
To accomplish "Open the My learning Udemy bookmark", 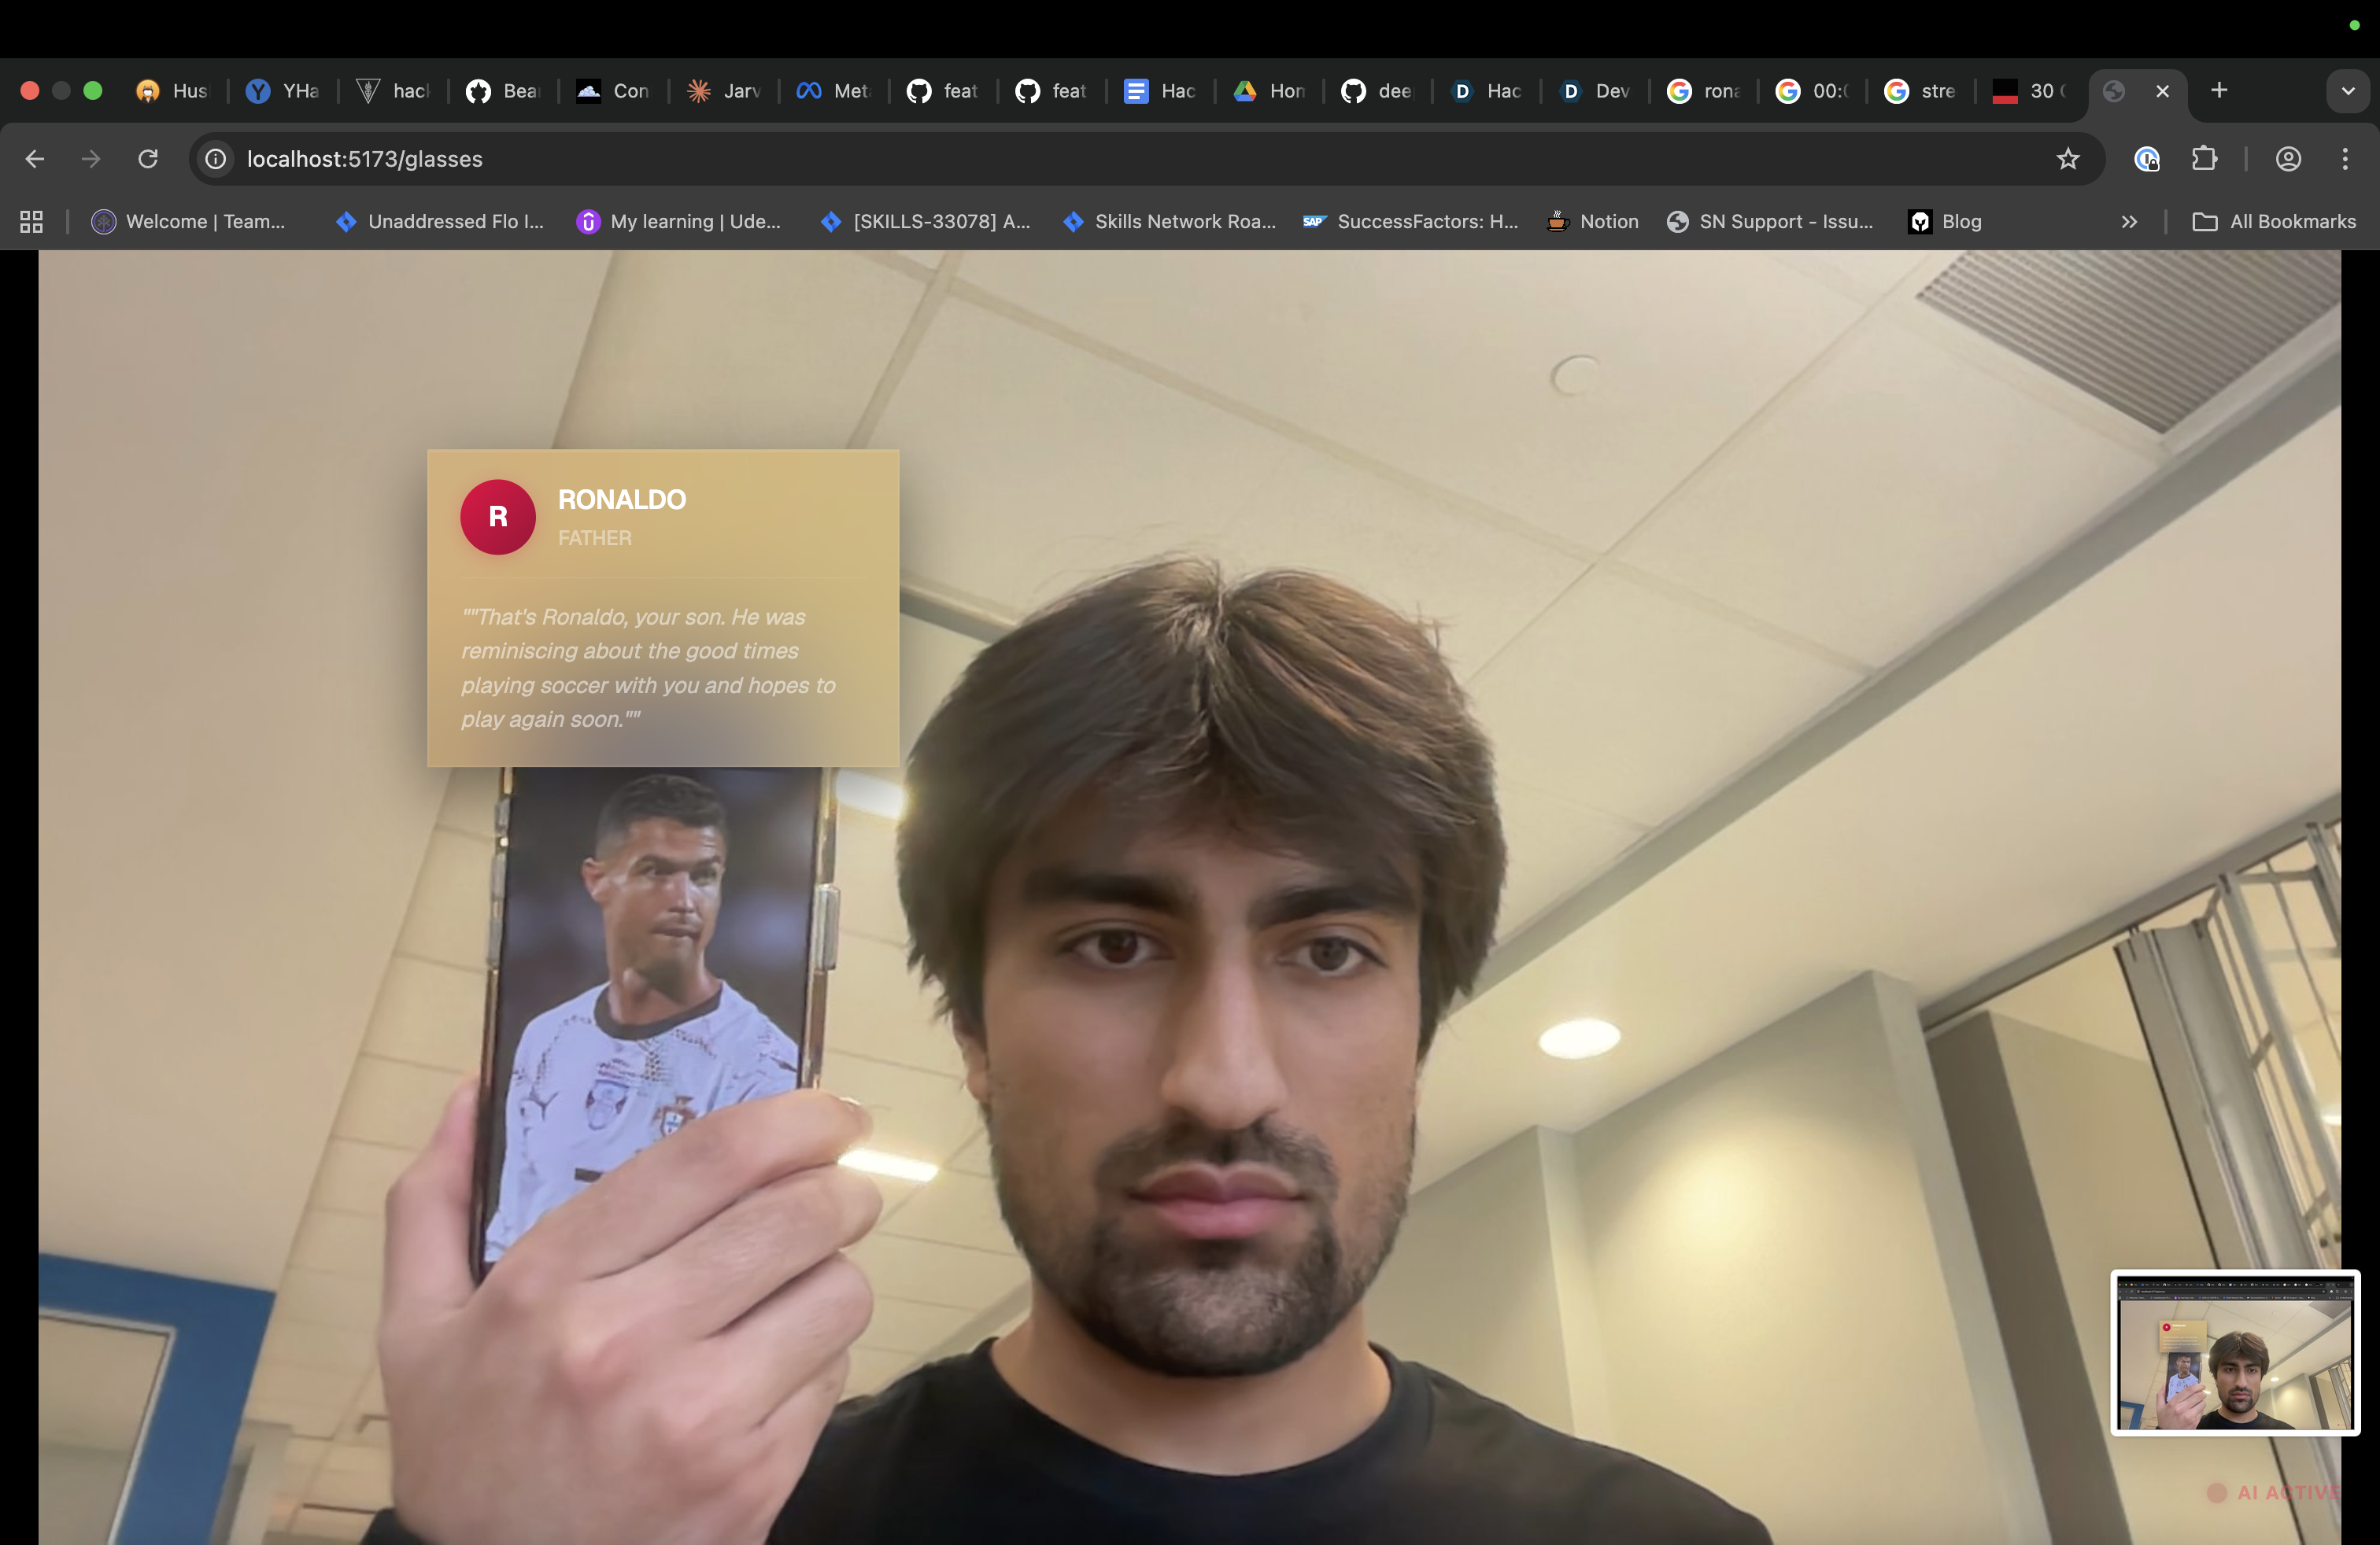I will (x=679, y=222).
